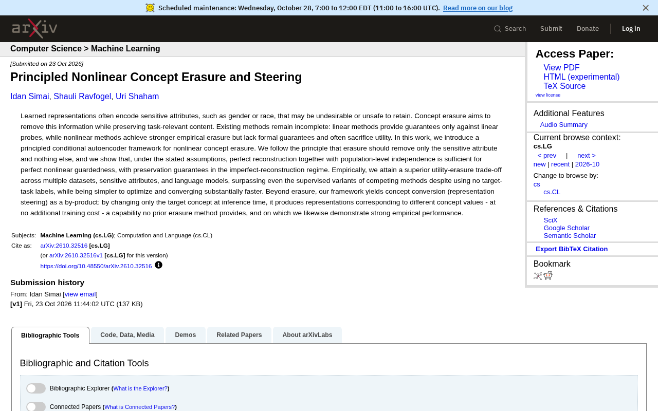Open Semantic Scholar link
This screenshot has width=658, height=411.
click(x=570, y=236)
